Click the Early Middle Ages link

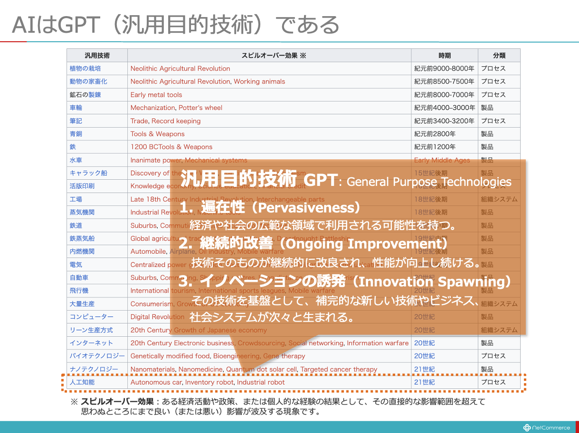coord(442,160)
